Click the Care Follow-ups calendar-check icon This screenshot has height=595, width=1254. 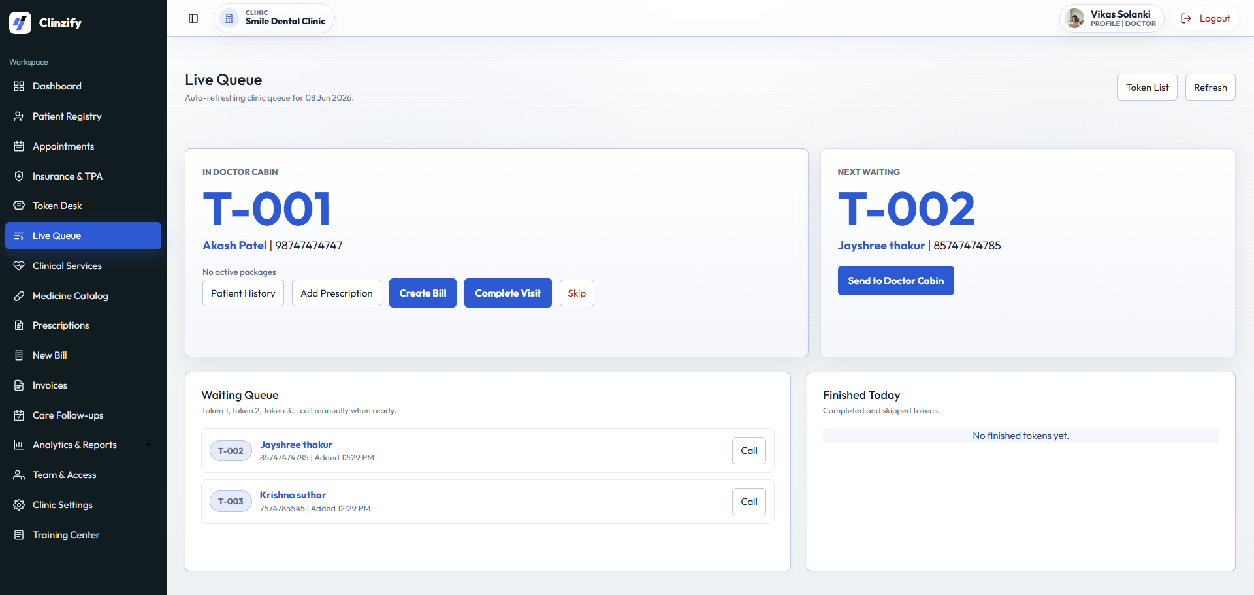pyautogui.click(x=19, y=415)
